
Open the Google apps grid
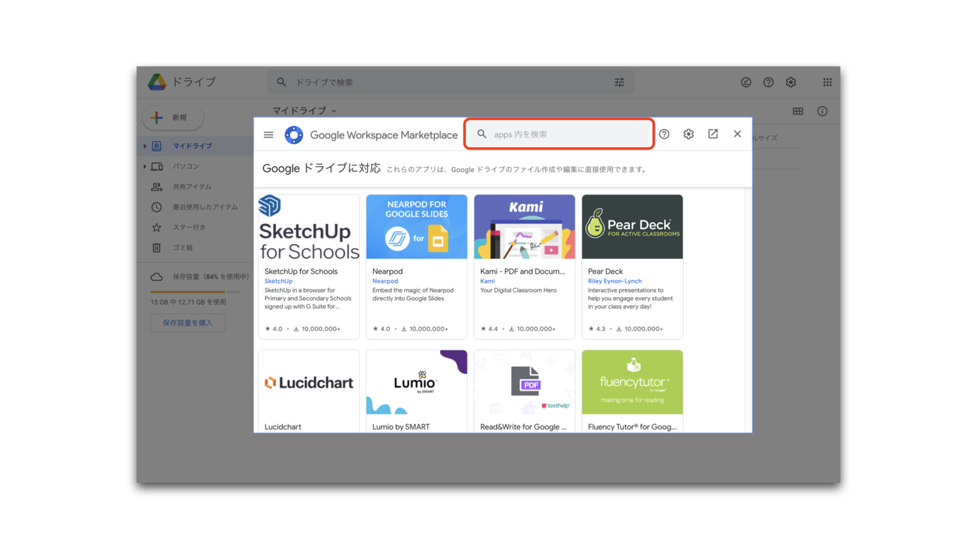[827, 82]
